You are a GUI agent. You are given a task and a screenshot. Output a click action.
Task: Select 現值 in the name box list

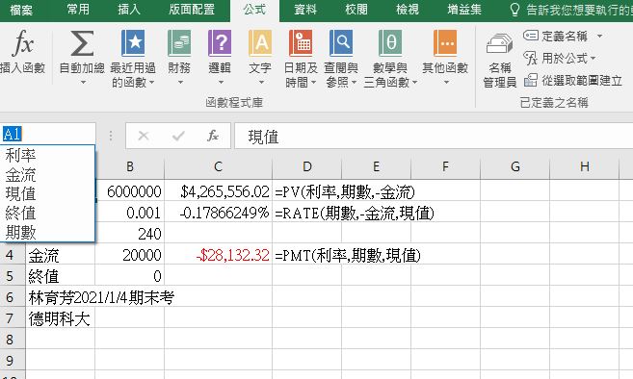coord(47,194)
